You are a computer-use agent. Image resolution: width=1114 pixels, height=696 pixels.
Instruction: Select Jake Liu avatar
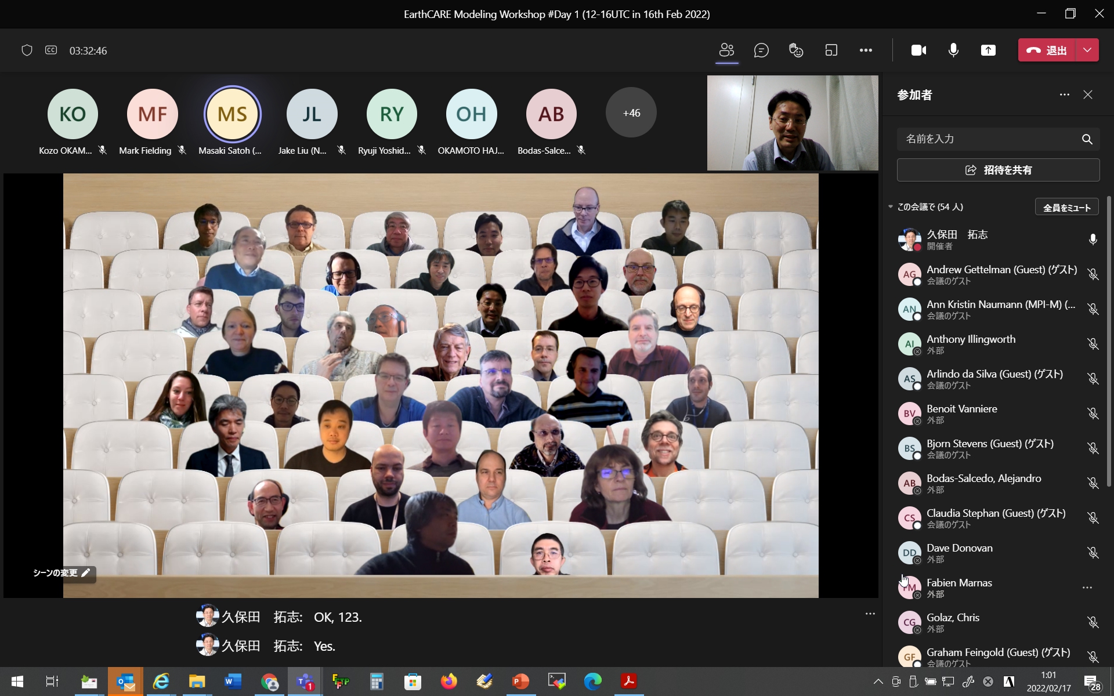click(x=312, y=114)
